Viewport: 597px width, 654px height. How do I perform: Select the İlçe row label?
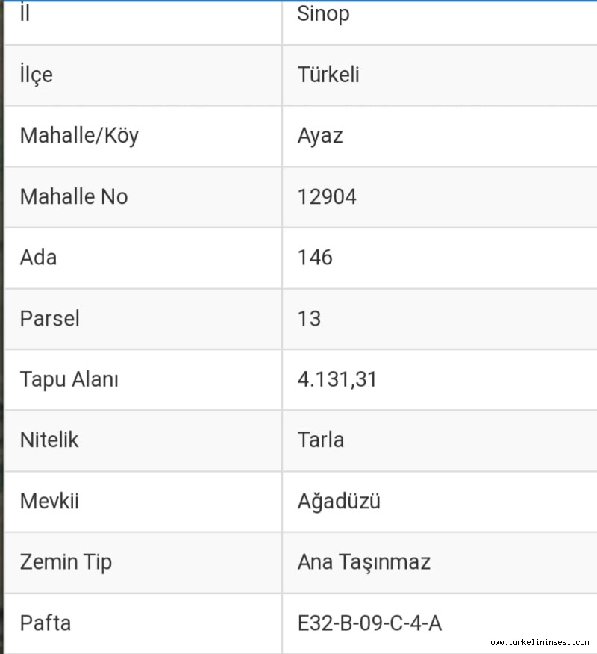(x=37, y=75)
